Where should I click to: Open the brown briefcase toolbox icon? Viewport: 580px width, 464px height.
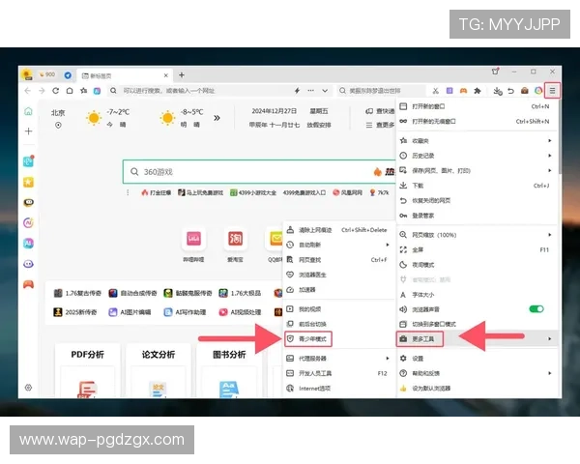525,91
